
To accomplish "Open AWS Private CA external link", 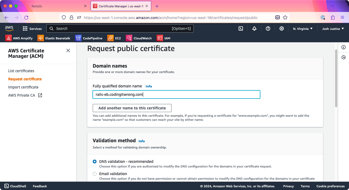I will [x=25, y=95].
